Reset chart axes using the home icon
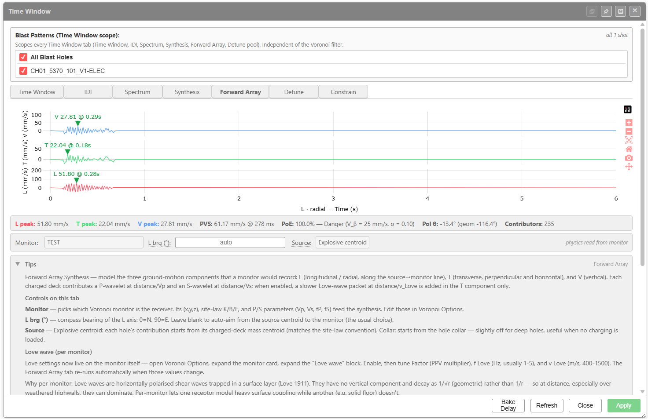Screen dimensions: 648x419 629,149
